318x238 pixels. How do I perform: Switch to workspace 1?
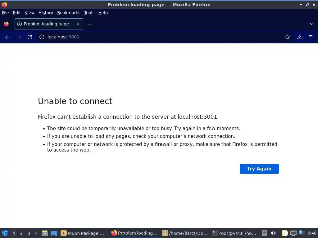[14, 233]
